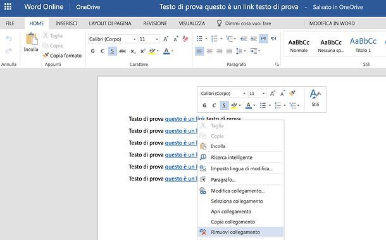
Task: Click Taglia in the ribbon clipboard group
Action: (53, 35)
